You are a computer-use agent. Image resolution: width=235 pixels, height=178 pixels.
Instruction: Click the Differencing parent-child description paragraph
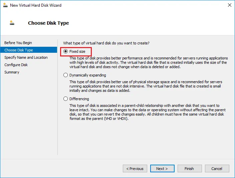147,112
